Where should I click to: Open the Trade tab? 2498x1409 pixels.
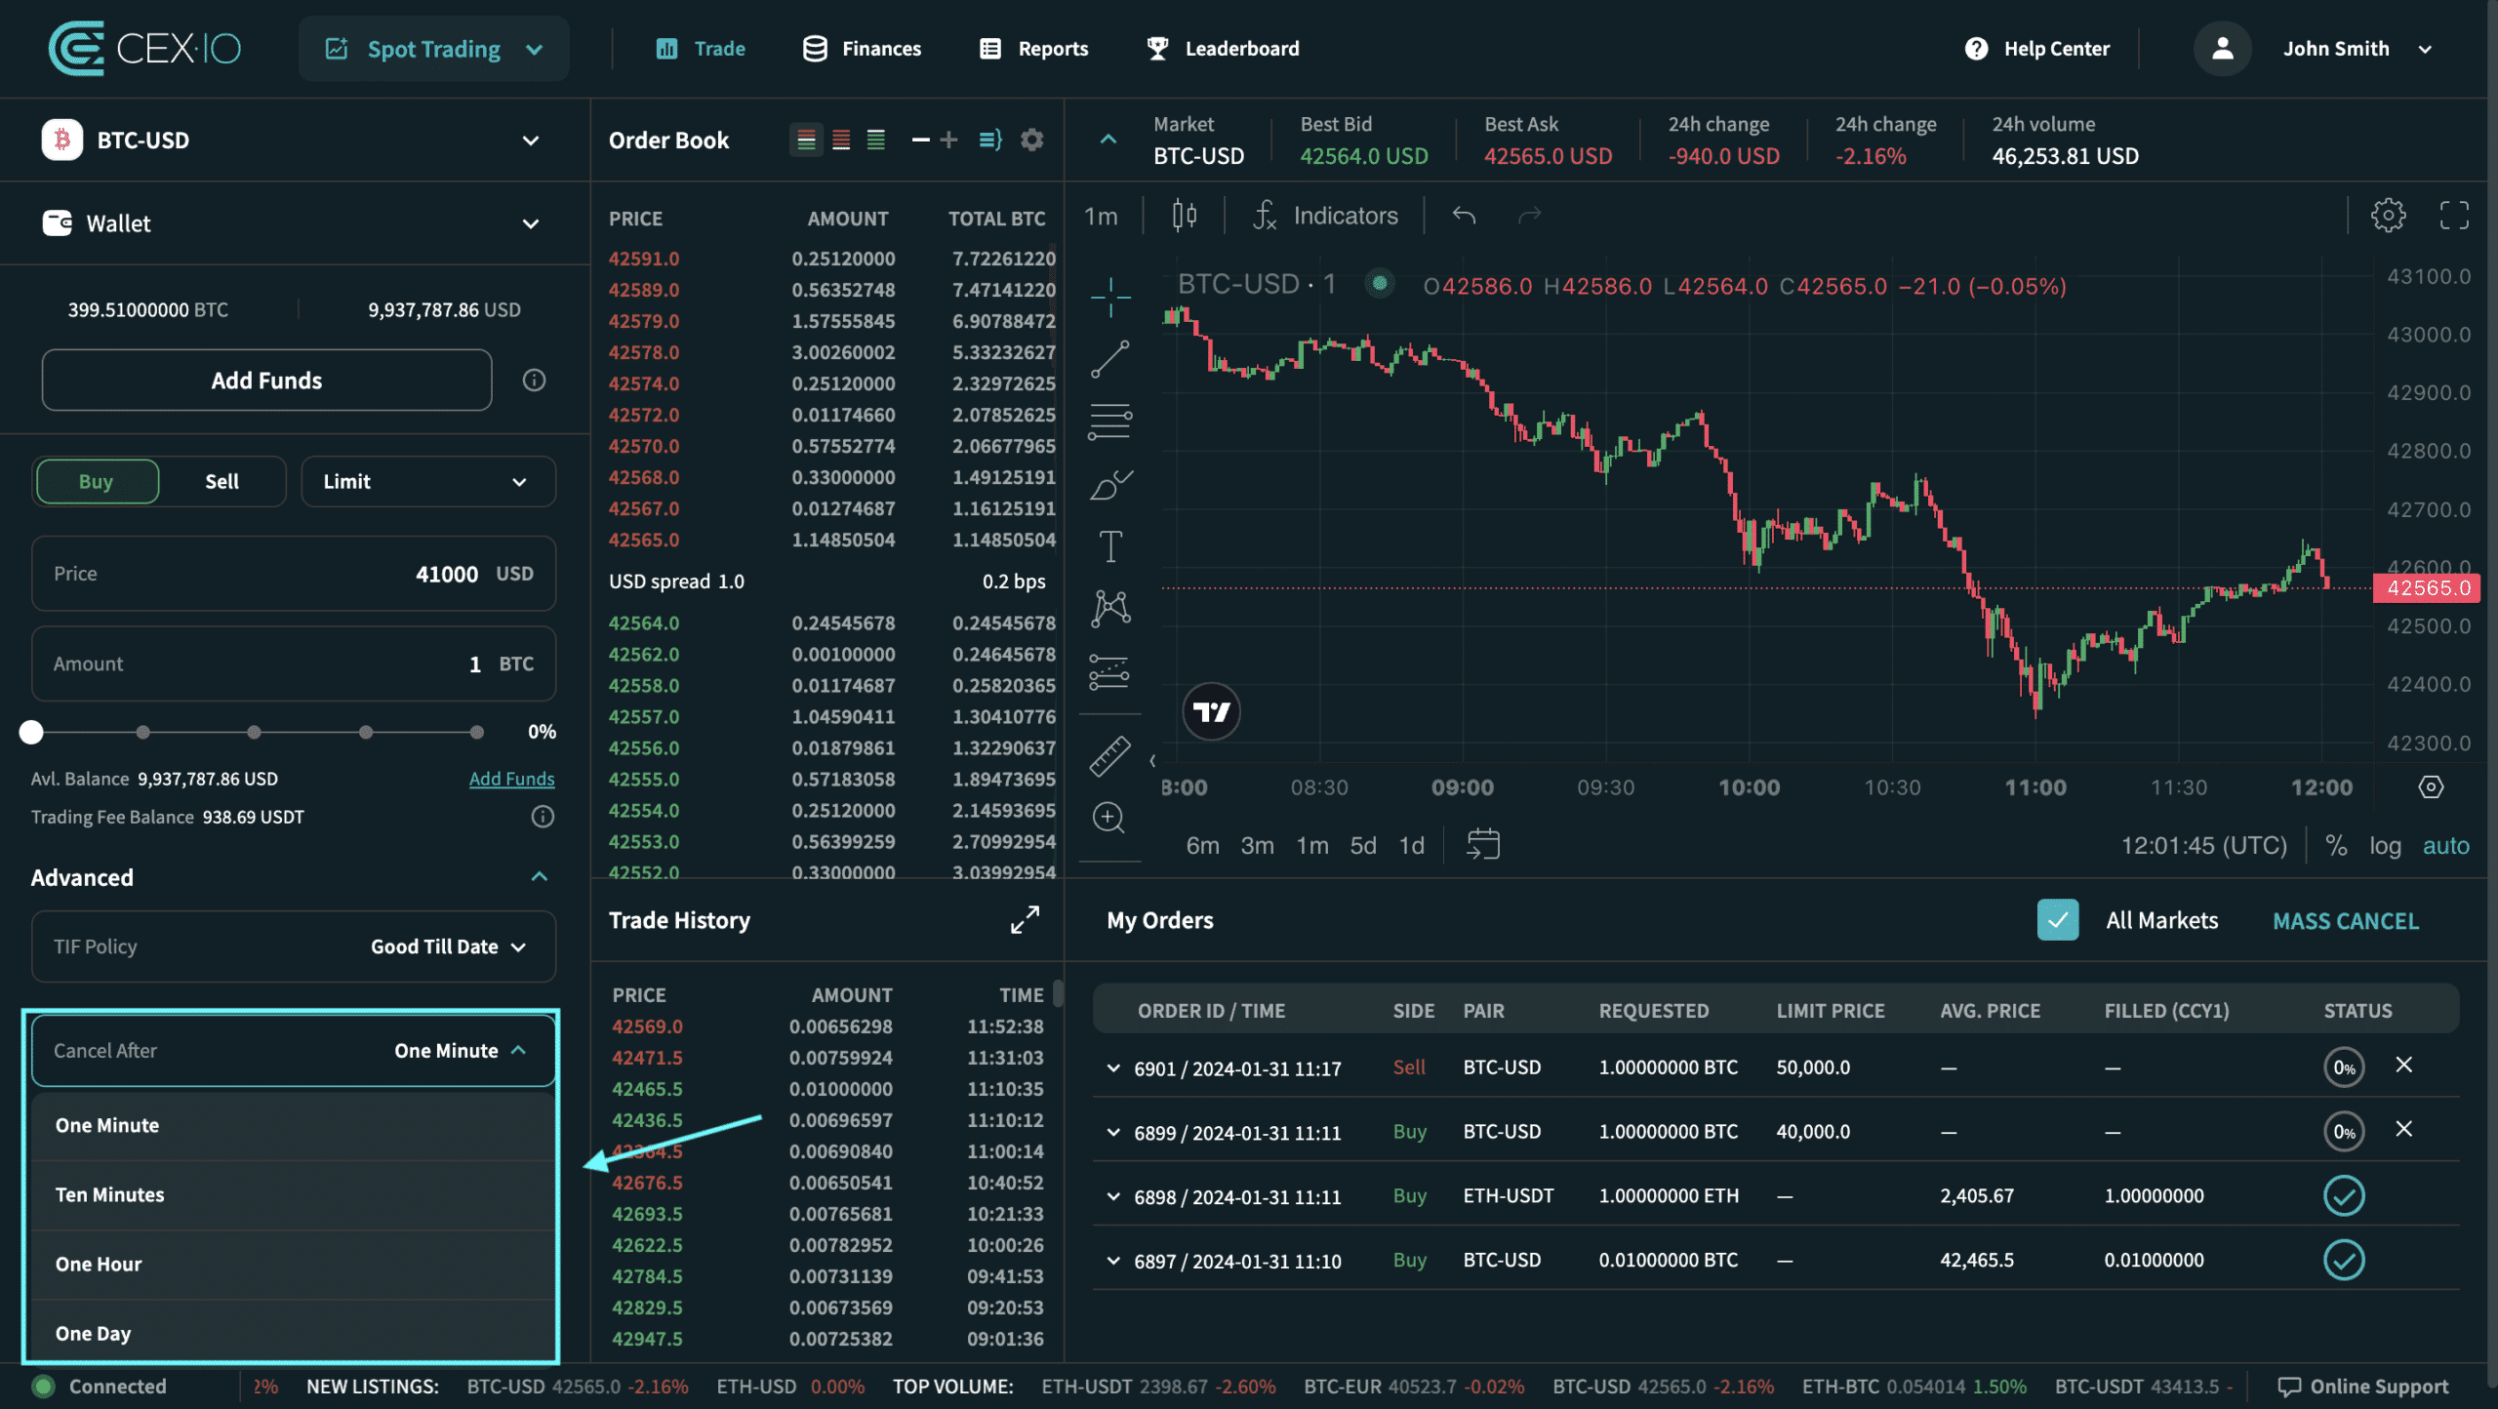tap(701, 48)
